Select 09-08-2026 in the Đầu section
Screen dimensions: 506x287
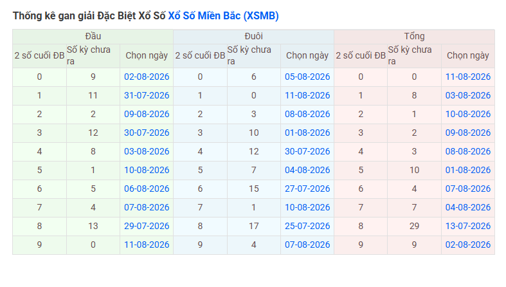click(x=147, y=114)
